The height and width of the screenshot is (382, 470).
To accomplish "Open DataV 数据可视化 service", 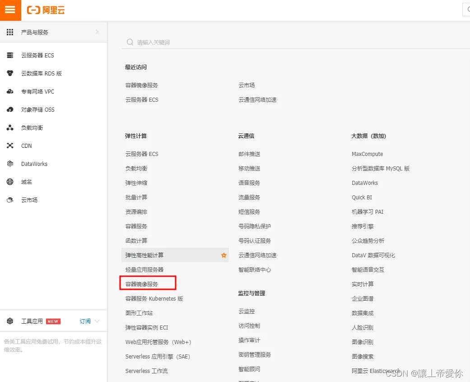I will [373, 255].
